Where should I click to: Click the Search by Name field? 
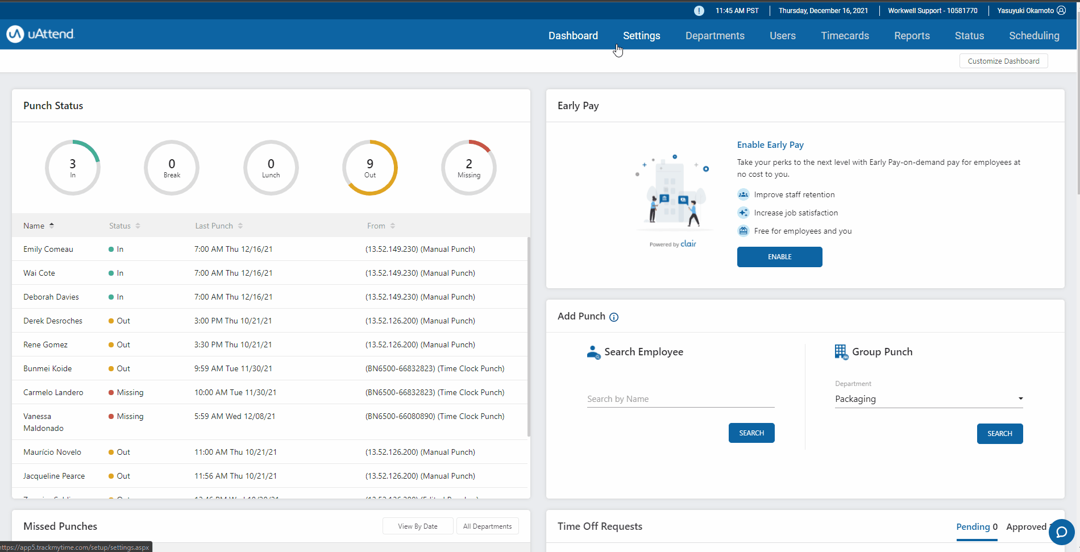[680, 399]
